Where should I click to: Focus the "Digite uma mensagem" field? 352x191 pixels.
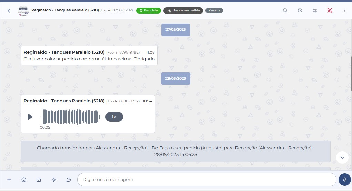pos(207,180)
